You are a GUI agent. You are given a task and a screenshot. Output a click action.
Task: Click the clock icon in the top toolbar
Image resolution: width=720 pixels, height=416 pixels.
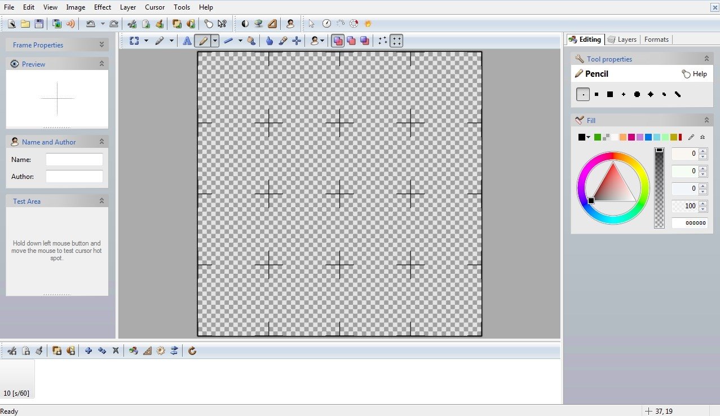[326, 24]
